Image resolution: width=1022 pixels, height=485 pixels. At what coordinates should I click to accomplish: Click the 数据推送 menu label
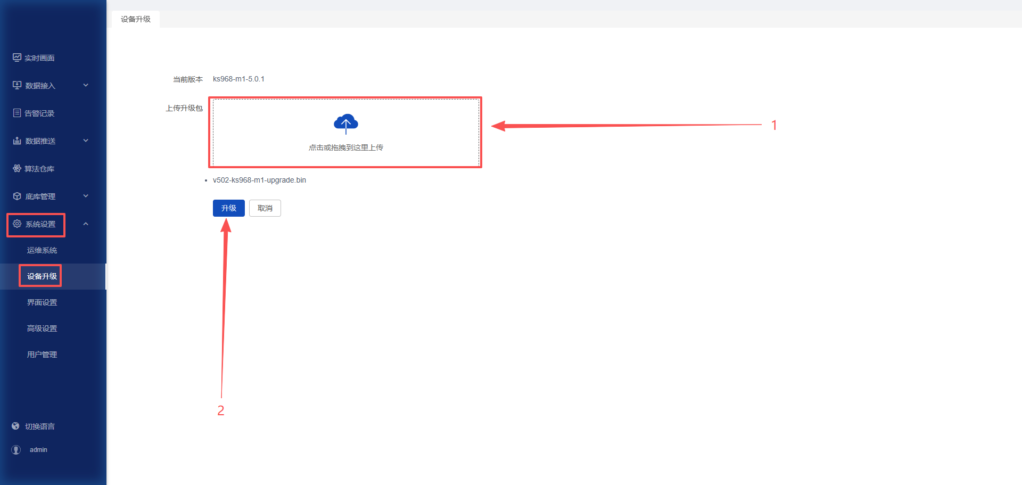tap(40, 141)
